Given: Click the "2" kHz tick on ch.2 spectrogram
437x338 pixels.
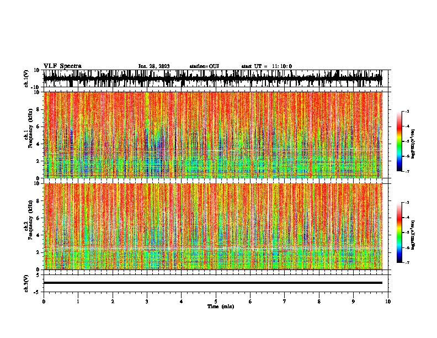Looking at the screenshot, I should (39, 252).
